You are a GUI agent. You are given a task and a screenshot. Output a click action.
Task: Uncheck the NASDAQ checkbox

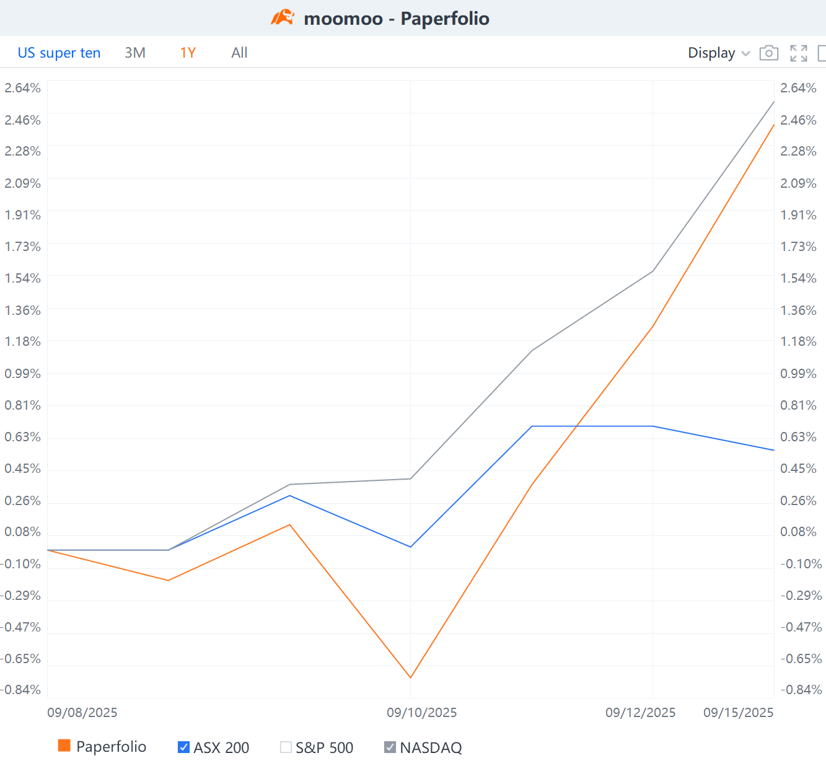(390, 747)
